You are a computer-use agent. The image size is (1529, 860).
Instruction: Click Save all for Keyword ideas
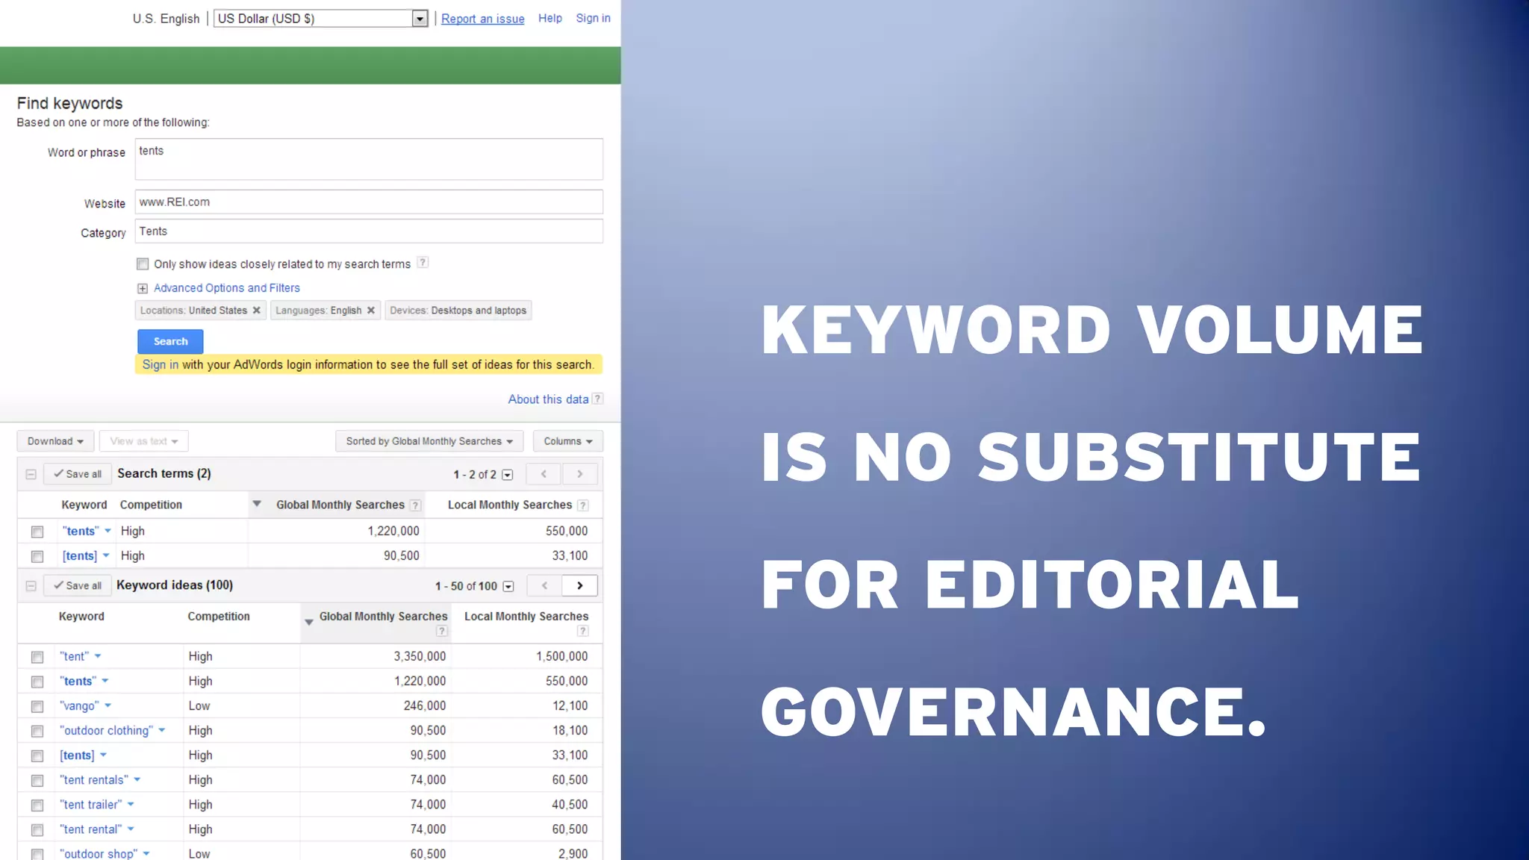click(78, 585)
